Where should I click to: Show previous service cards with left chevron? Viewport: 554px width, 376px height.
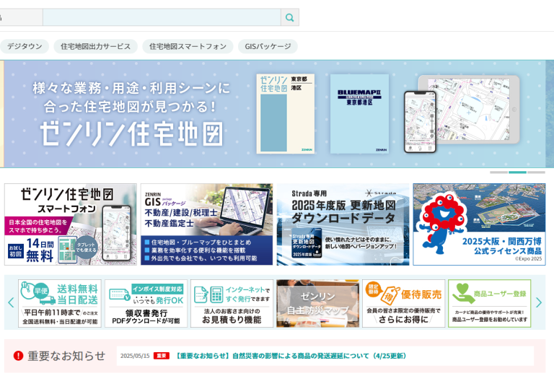pyautogui.click(x=11, y=303)
